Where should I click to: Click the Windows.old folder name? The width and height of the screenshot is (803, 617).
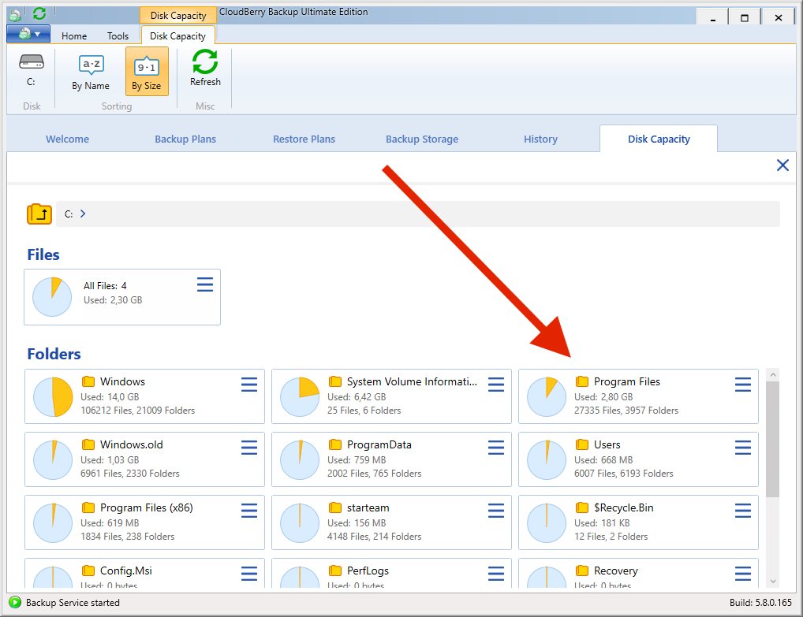pos(132,444)
